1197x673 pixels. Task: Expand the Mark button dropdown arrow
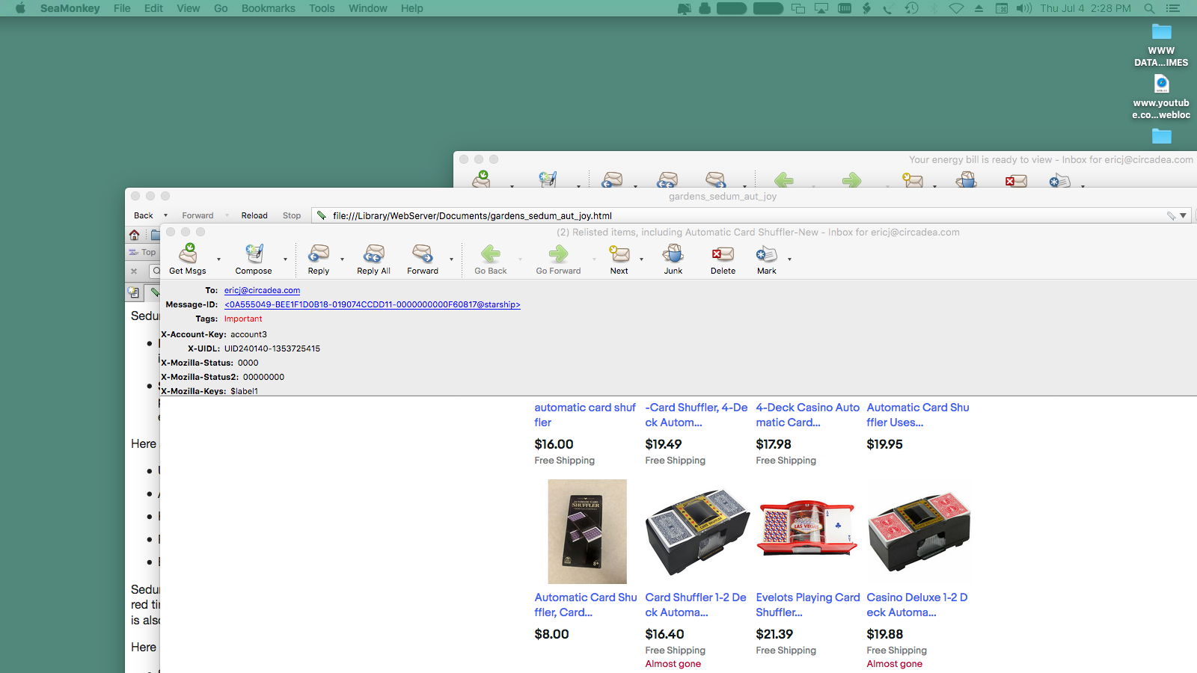tap(789, 259)
